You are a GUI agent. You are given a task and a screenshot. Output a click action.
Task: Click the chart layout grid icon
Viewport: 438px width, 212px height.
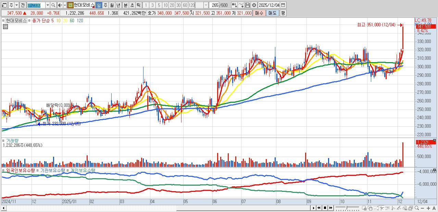click(x=364, y=208)
